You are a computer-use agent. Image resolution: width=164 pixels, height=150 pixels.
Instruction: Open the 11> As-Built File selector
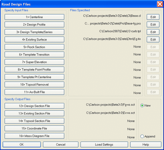(x=34, y=92)
